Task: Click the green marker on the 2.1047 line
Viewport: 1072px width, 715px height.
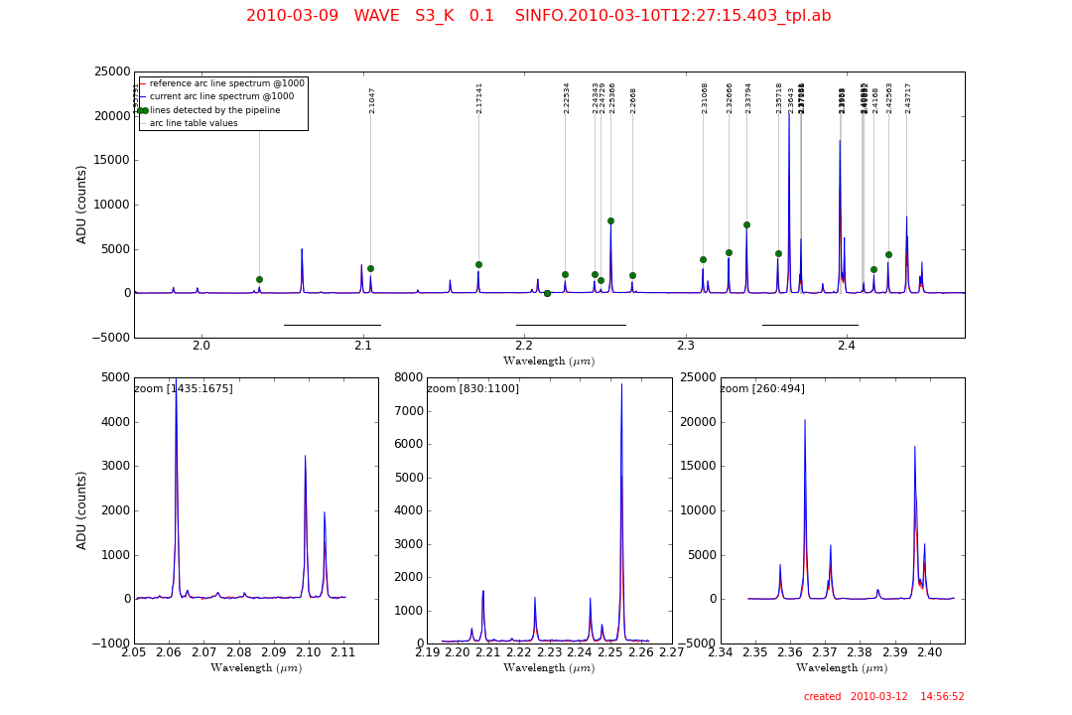Action: (x=370, y=268)
